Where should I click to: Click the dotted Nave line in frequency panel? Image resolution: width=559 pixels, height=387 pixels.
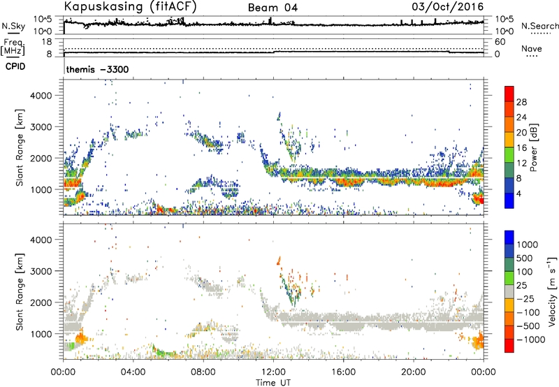coord(273,48)
